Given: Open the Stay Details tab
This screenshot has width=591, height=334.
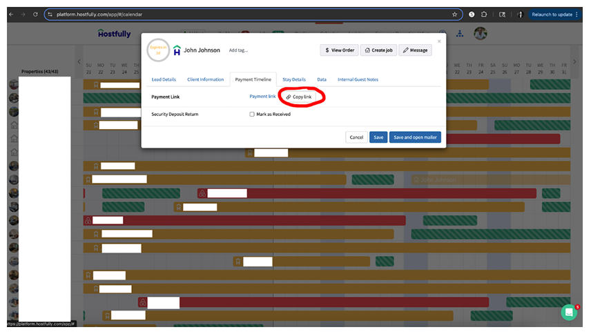Looking at the screenshot, I should click(x=294, y=79).
